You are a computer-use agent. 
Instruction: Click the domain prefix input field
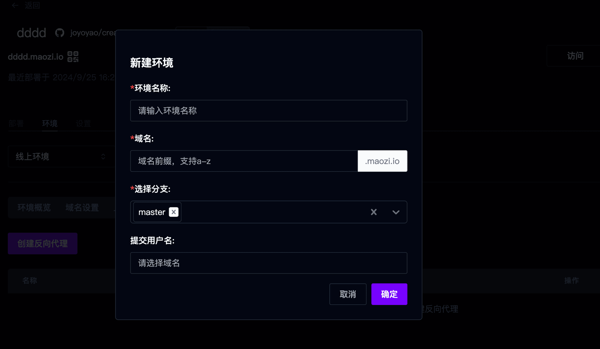[x=244, y=161]
